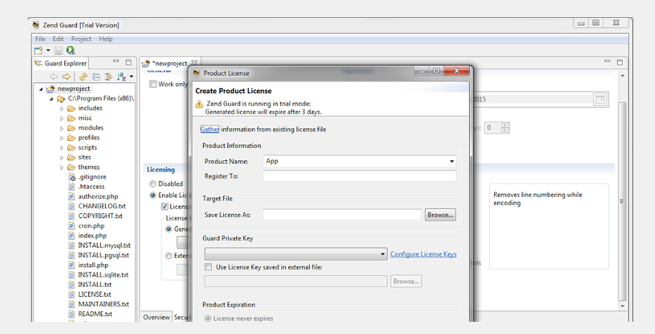Image resolution: width=655 pixels, height=334 pixels.
Task: Click the calendar icon beside the 2015 date field
Action: click(x=599, y=100)
